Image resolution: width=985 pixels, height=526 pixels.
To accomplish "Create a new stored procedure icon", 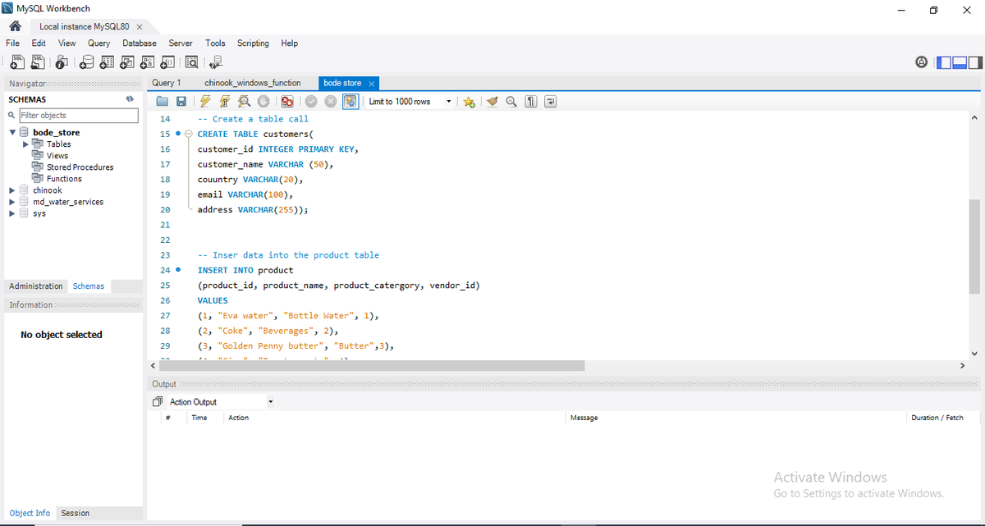I will pos(148,62).
